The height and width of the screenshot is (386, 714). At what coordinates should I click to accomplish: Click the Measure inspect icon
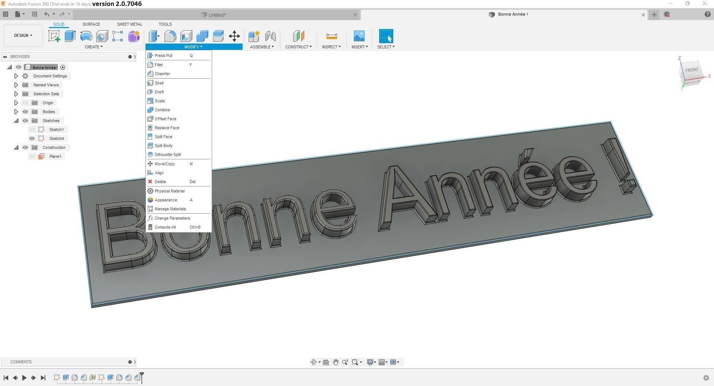click(x=332, y=36)
